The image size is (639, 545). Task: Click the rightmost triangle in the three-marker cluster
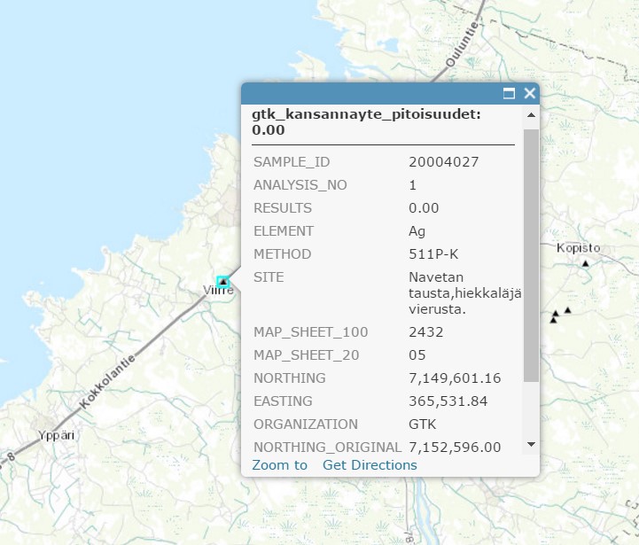568,309
